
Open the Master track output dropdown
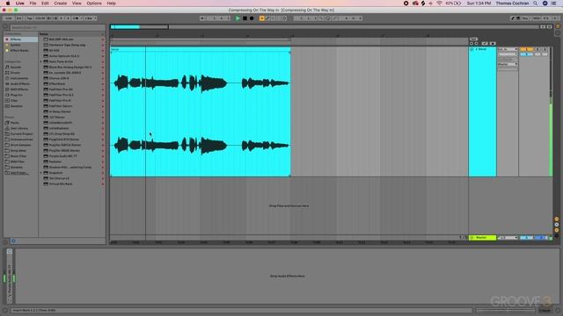coord(508,238)
